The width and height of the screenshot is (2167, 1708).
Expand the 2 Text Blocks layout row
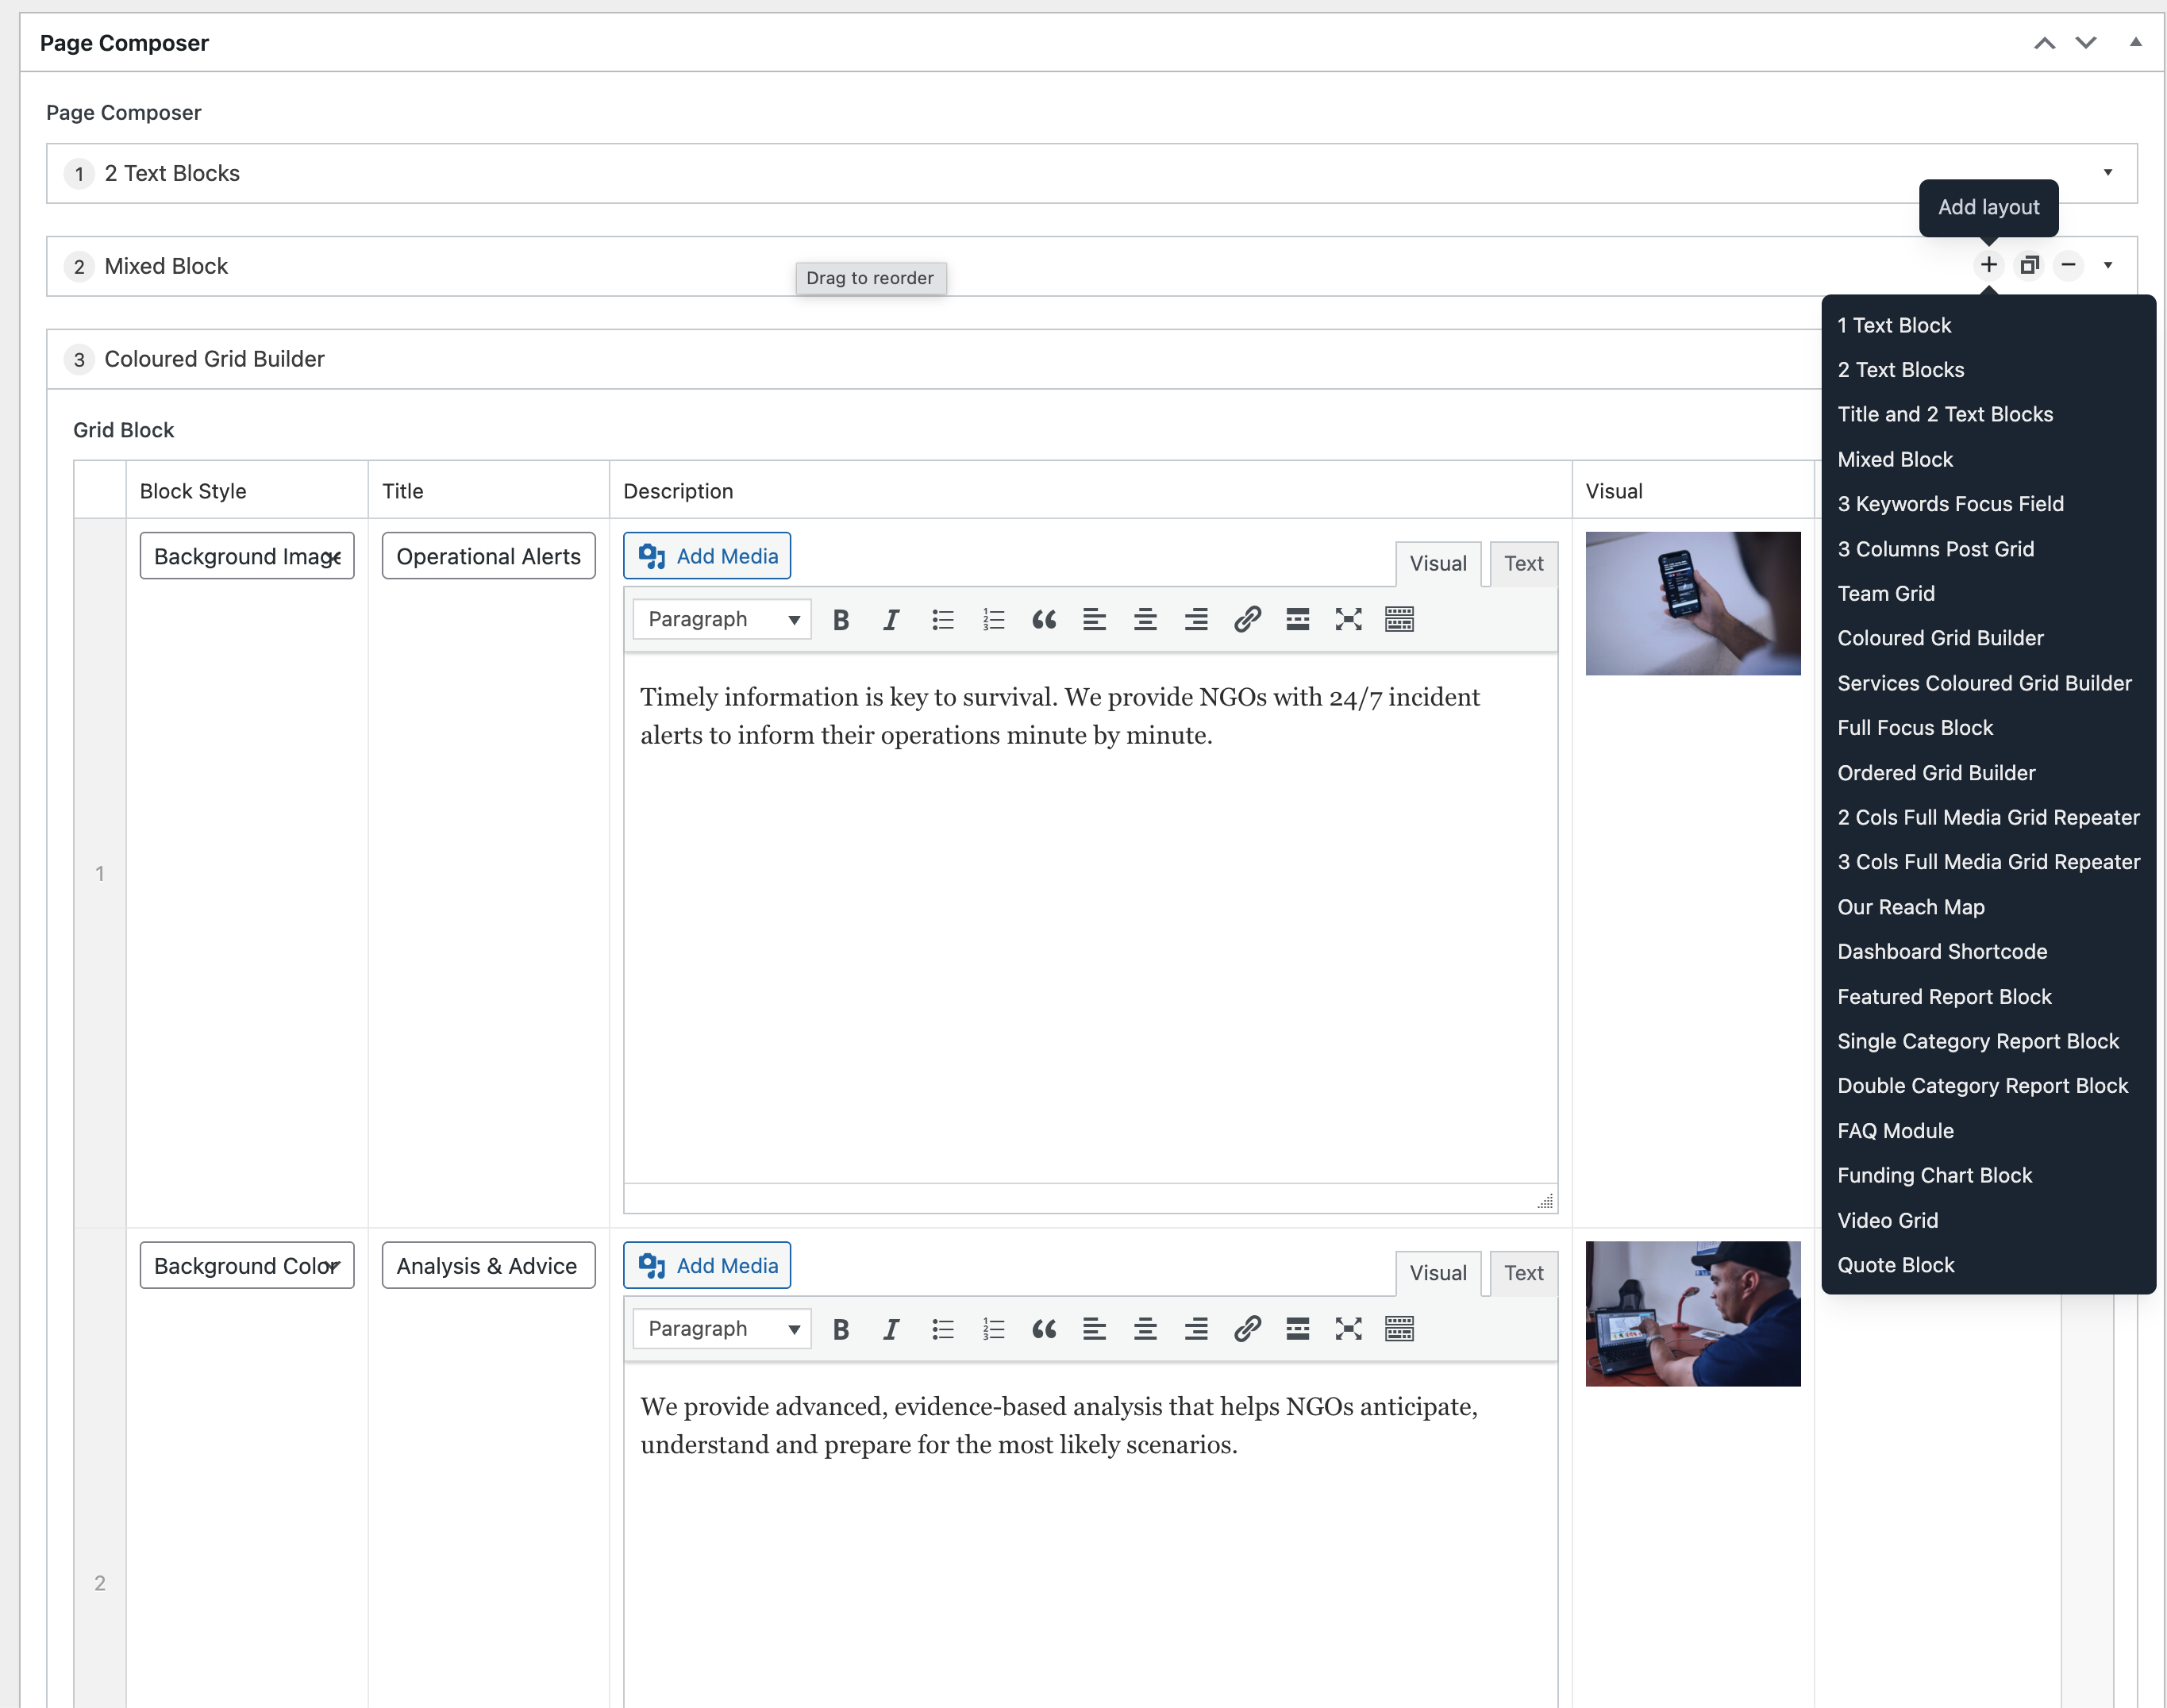click(2107, 173)
